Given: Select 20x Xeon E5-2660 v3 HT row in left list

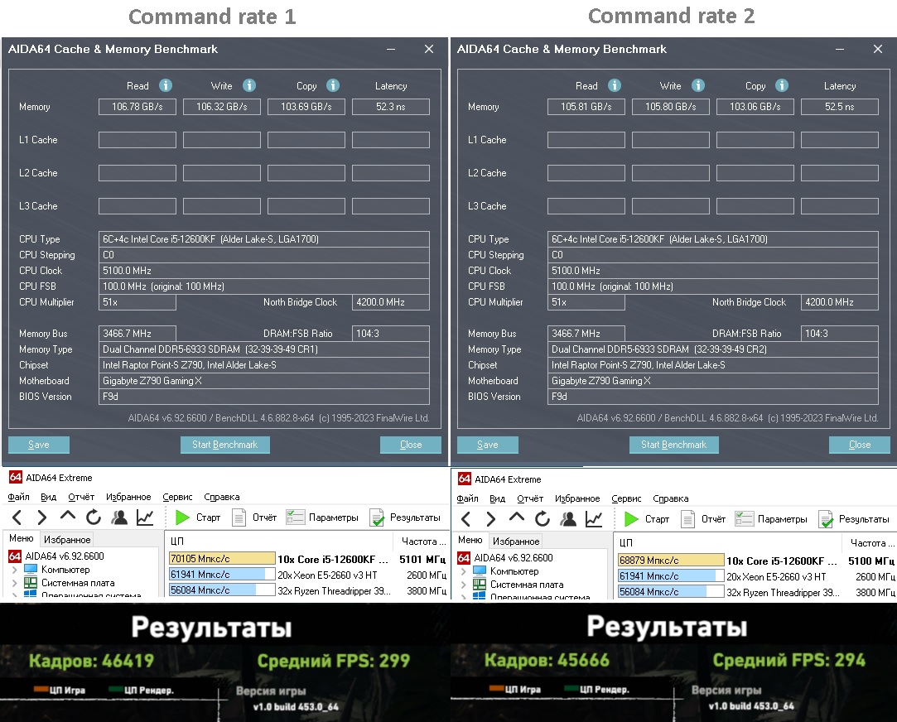Looking at the screenshot, I should click(308, 575).
